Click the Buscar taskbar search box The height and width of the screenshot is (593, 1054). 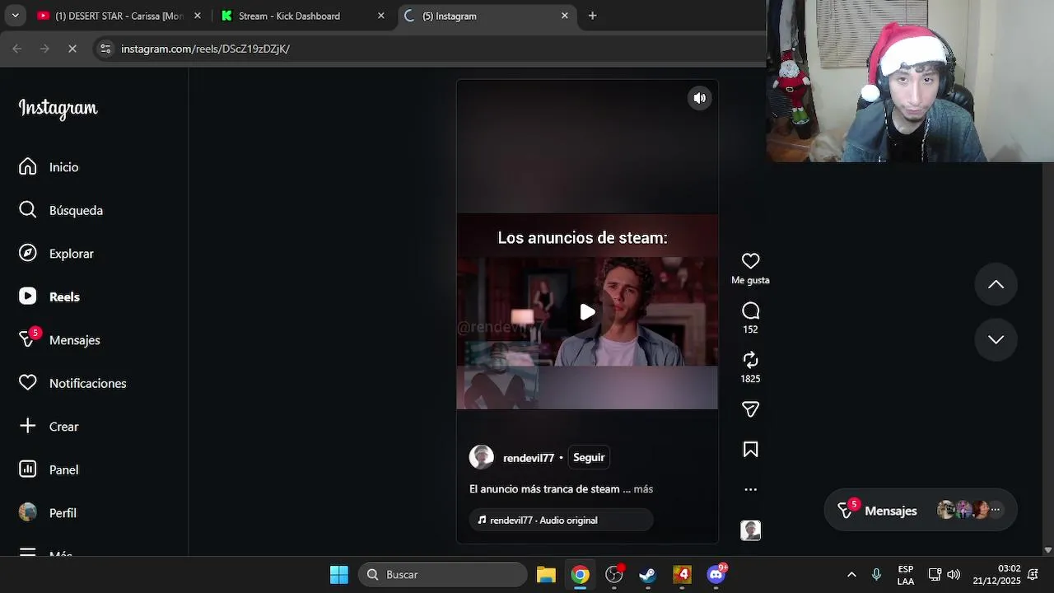[443, 575]
